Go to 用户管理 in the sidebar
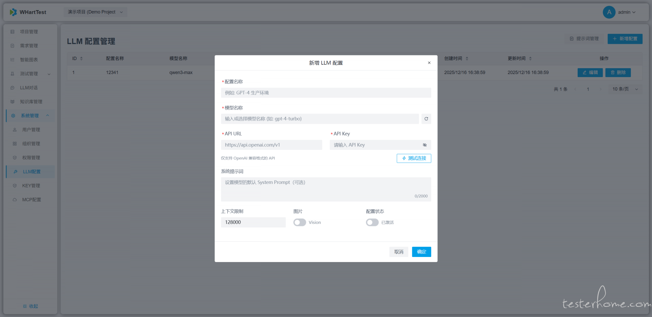This screenshot has width=652, height=317. click(x=31, y=130)
